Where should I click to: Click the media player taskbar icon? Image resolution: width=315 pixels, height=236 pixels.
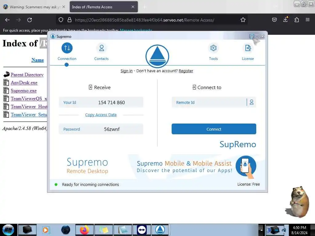pyautogui.click(x=46, y=230)
